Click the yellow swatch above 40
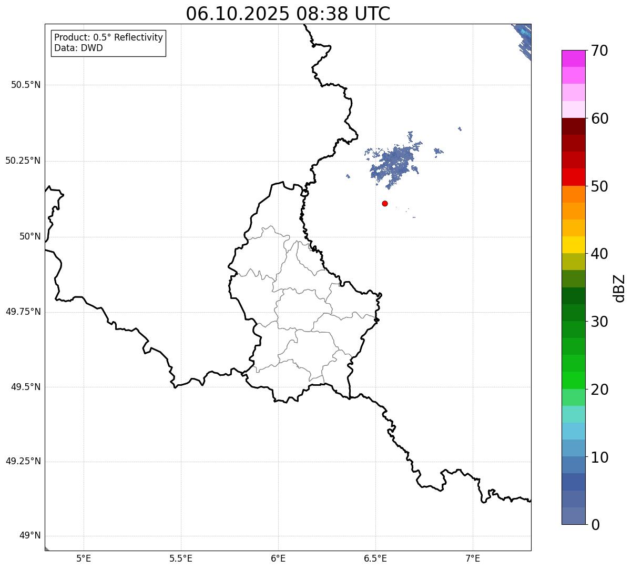The image size is (632, 569). pos(574,245)
